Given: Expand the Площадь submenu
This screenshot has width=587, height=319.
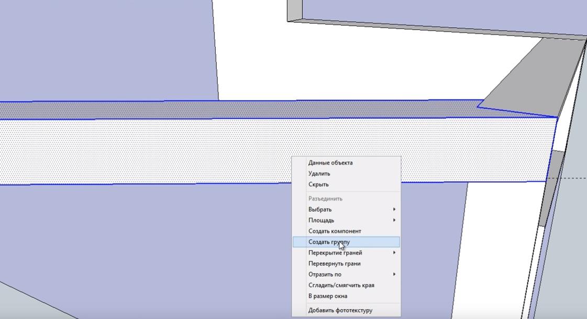Looking at the screenshot, I should click(x=321, y=221).
